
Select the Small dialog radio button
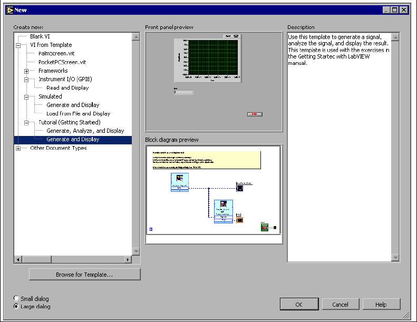coord(16,298)
